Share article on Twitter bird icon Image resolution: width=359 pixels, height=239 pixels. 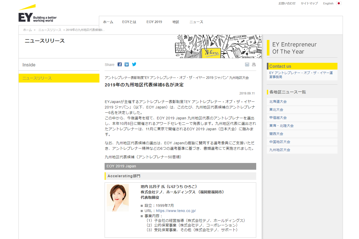point(134,64)
